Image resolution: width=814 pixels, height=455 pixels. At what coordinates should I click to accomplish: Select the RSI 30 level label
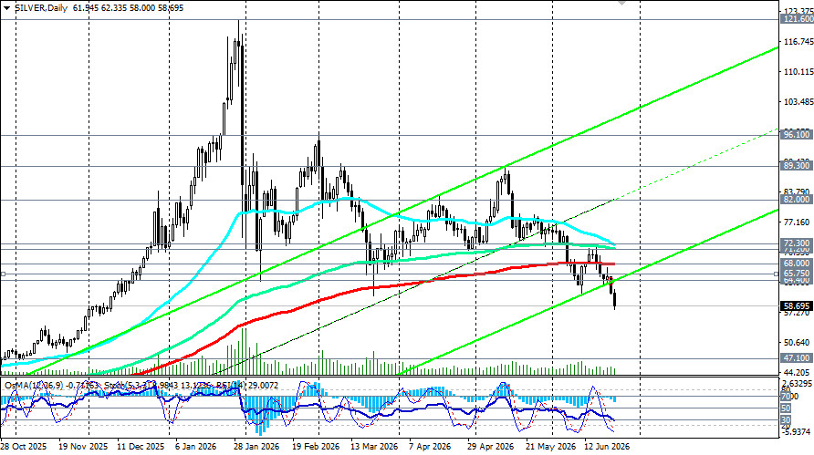(786, 419)
